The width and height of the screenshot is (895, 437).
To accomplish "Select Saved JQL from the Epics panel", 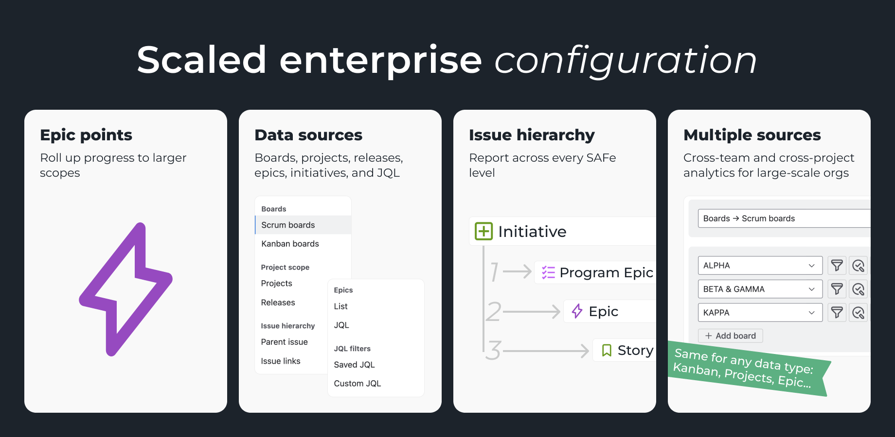I will 354,365.
